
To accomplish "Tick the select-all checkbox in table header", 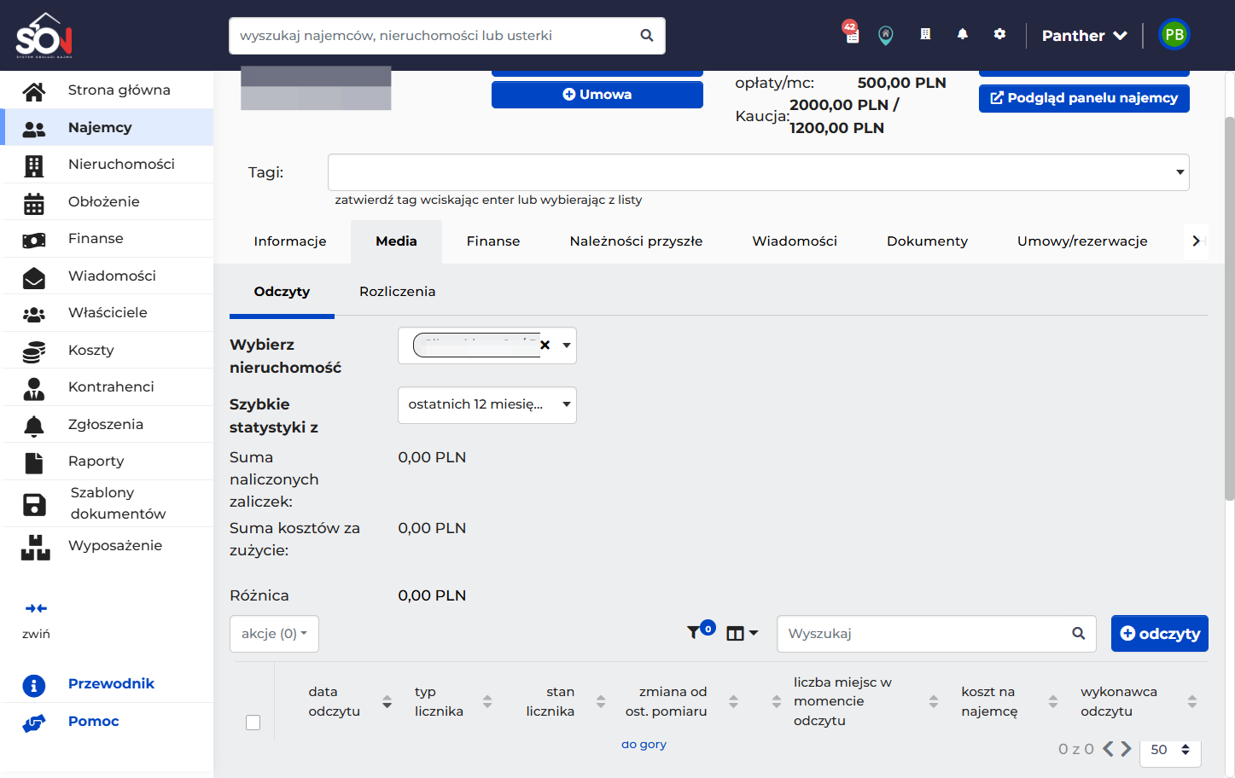I will pos(253,723).
